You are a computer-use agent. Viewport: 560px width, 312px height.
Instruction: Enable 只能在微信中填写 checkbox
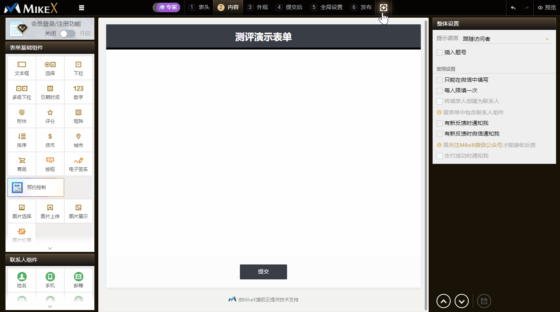(x=440, y=80)
